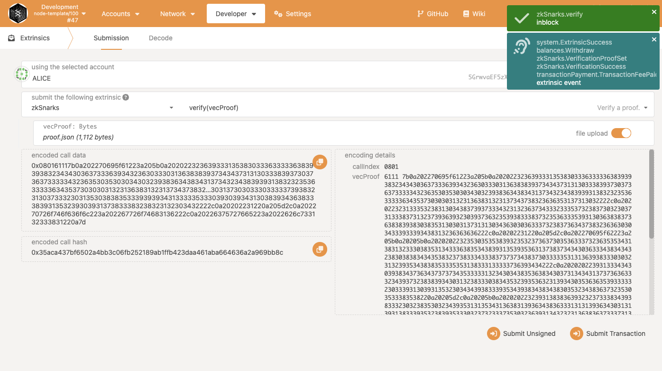This screenshot has height=371, width=662.
Task: Click the extrinsic help question mark icon
Action: (x=126, y=97)
